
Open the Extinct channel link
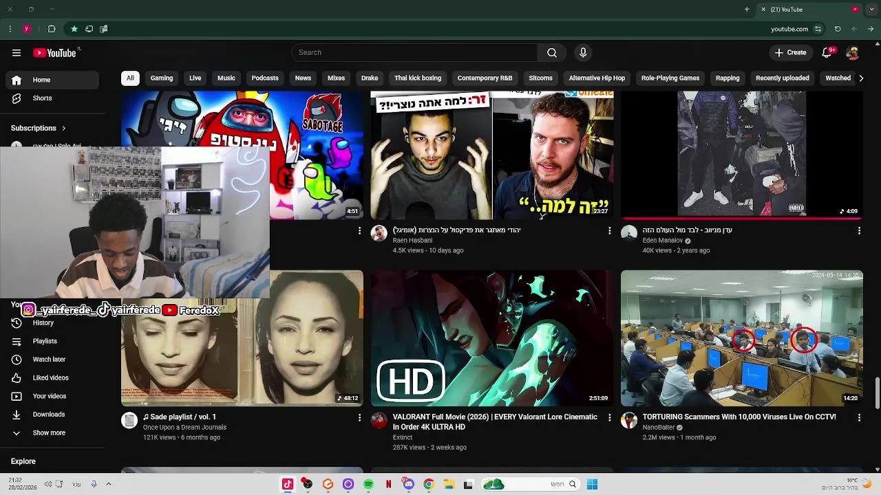[x=403, y=437]
